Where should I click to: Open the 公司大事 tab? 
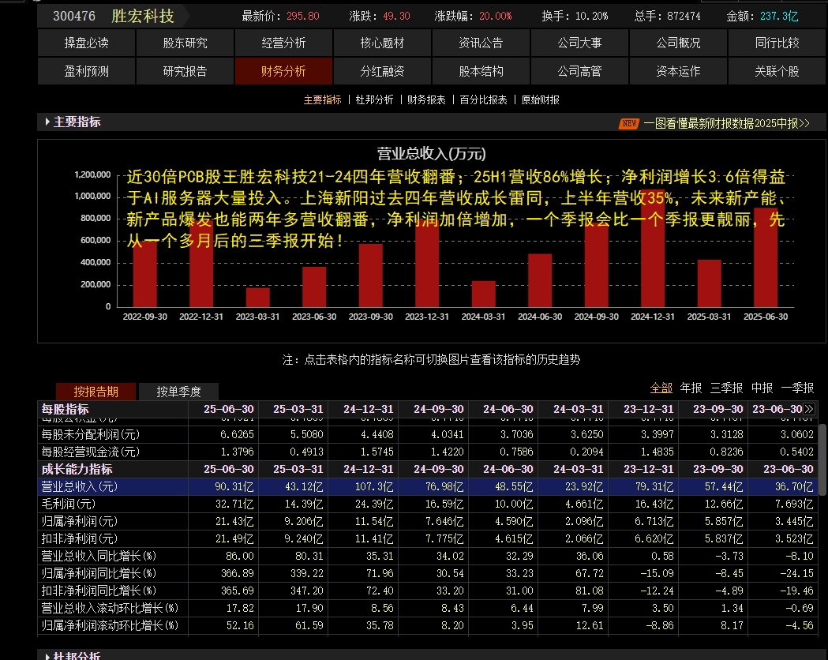(580, 43)
